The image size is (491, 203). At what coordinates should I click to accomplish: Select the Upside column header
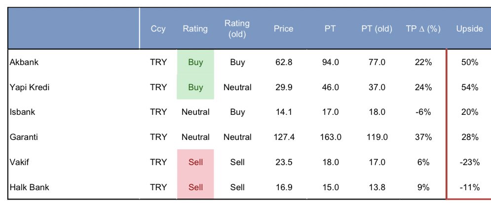pyautogui.click(x=469, y=29)
